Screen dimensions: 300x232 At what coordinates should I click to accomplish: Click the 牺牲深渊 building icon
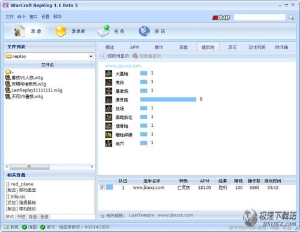click(109, 135)
